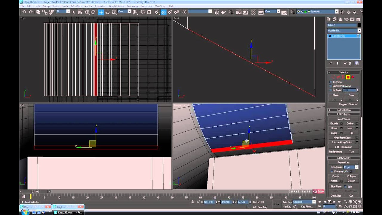Open the Rendering menu
Image resolution: width=382 pixels, height=215 pixels.
132,6
